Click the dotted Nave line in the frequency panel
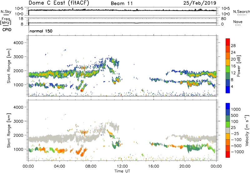The width and height of the screenshot is (250, 173). point(122,18)
